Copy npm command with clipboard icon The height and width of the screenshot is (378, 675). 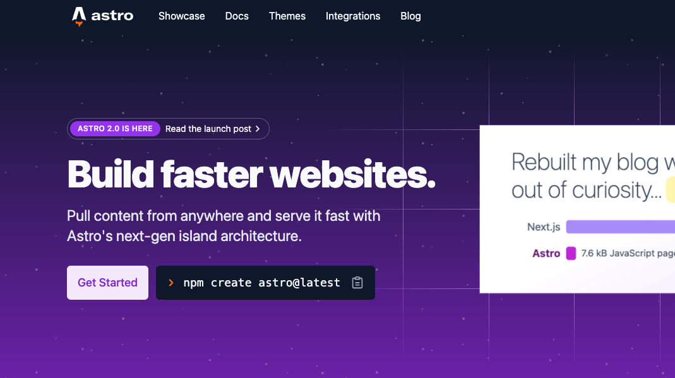[x=357, y=283]
